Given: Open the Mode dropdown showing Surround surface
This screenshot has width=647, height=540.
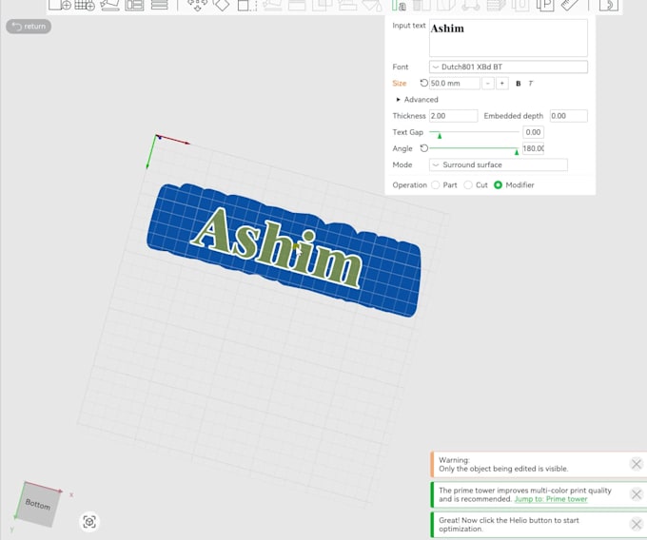Looking at the screenshot, I should point(499,164).
